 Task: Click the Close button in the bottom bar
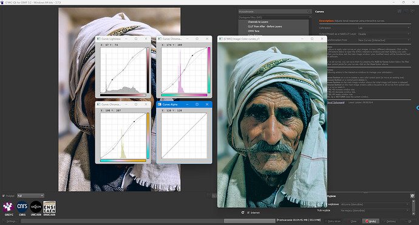pyautogui.click(x=352, y=221)
